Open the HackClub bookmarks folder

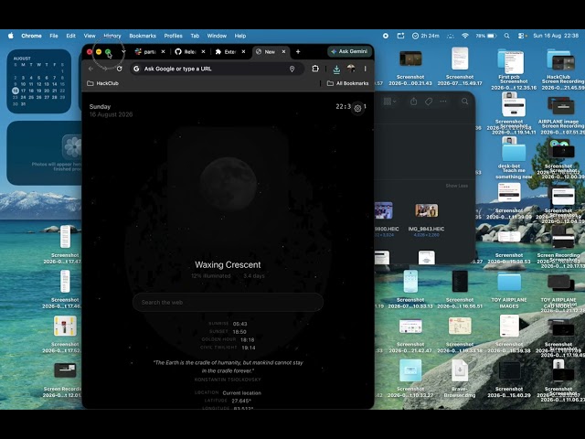click(102, 83)
